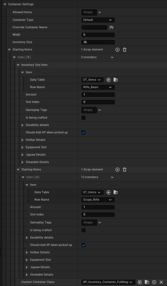Viewport: 167px width, 286px height.
Task: Expand Hotbar Details under Rifle_Basic item
Action: click(22, 140)
